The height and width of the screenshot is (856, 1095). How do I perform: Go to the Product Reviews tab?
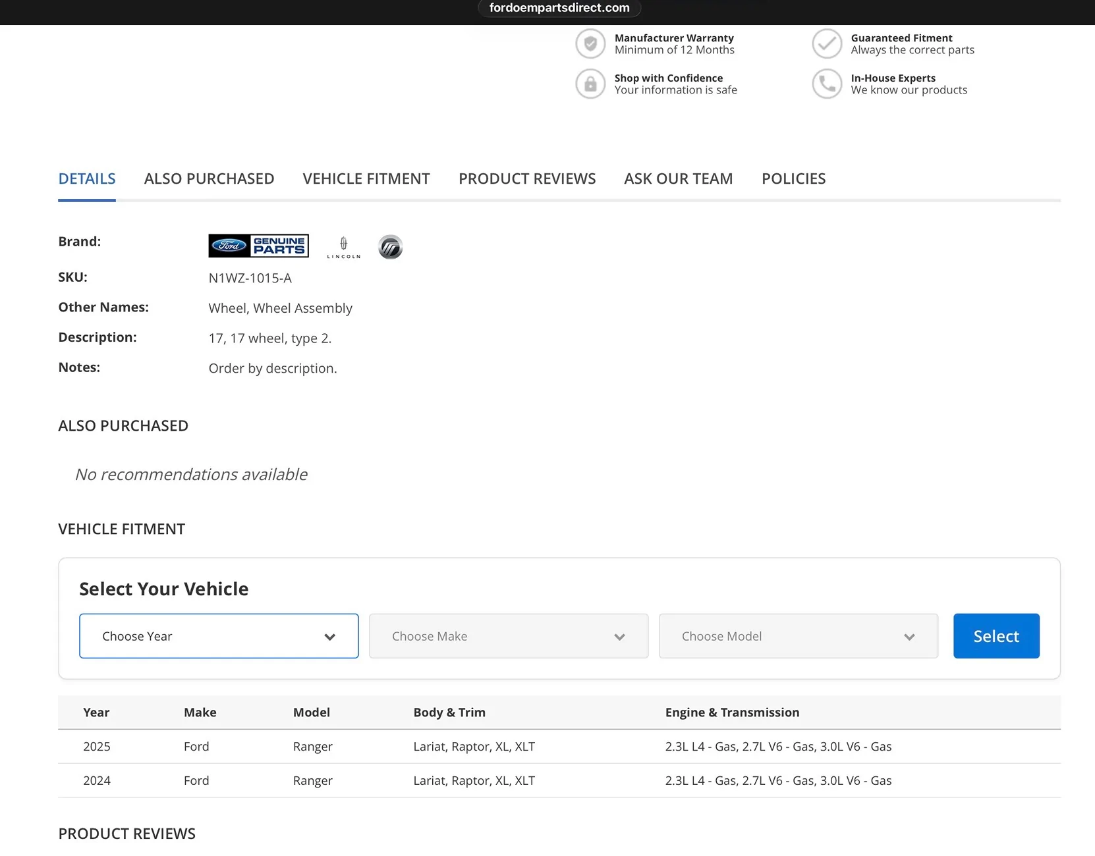pyautogui.click(x=527, y=178)
